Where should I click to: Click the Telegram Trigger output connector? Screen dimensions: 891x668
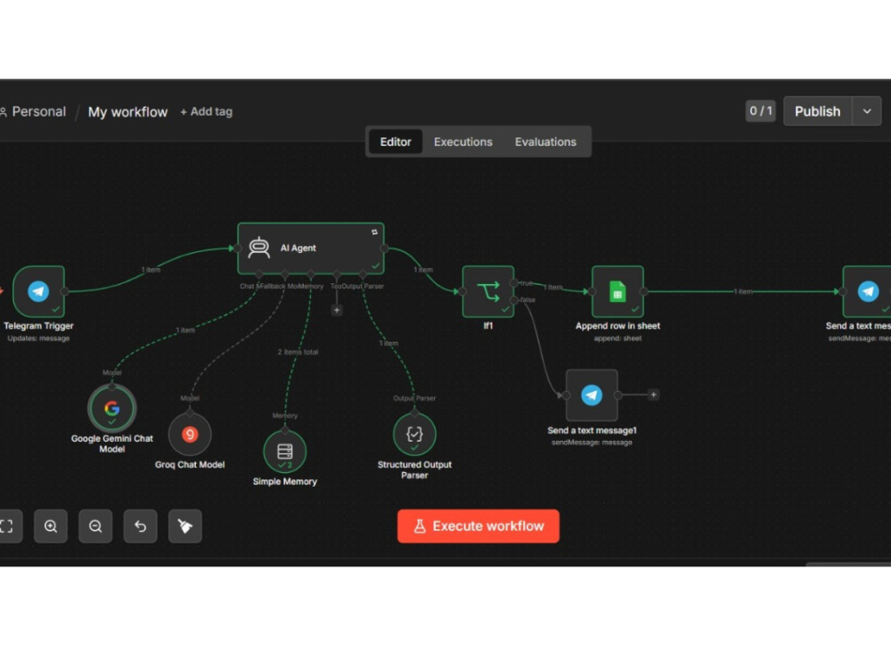[x=65, y=291]
